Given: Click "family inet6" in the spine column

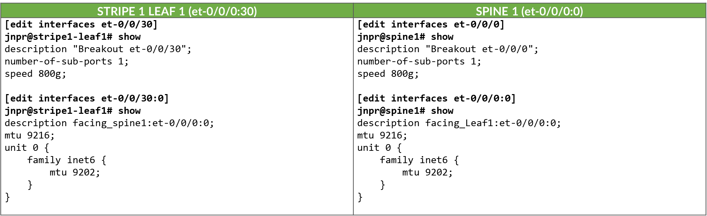Looking at the screenshot, I should (419, 160).
